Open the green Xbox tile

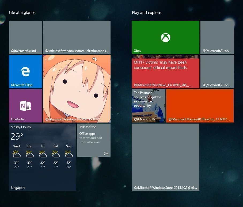pos(165,37)
